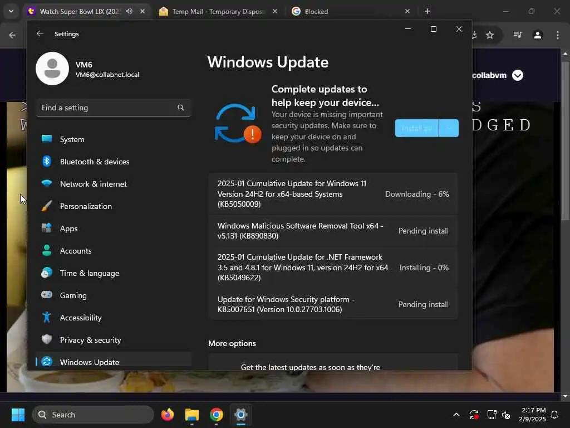The height and width of the screenshot is (428, 570).
Task: Open the Gaming settings category
Action: 114,295
